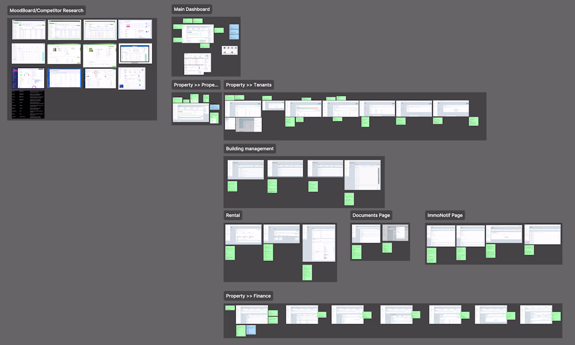Viewport: 575px width, 345px height.
Task: Select the Rental section label
Action: (x=233, y=215)
